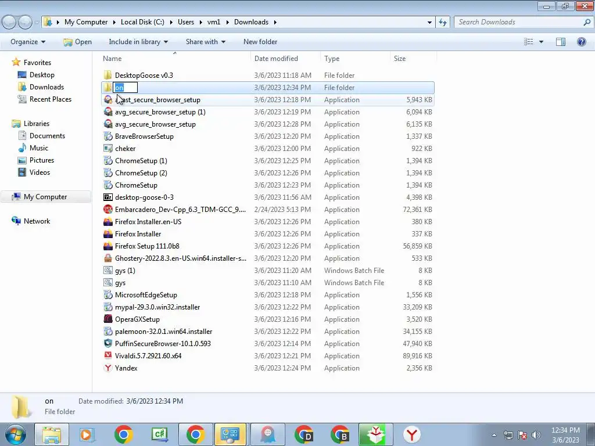Click the DesktopGoose v0.3 folder icon
Image resolution: width=595 pixels, height=446 pixels.
[x=107, y=75]
